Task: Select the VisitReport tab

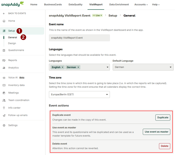Action: click(96, 5)
